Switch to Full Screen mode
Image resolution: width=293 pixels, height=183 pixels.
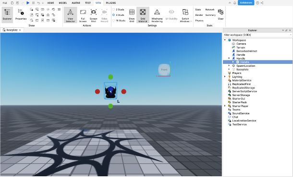coord(83,15)
